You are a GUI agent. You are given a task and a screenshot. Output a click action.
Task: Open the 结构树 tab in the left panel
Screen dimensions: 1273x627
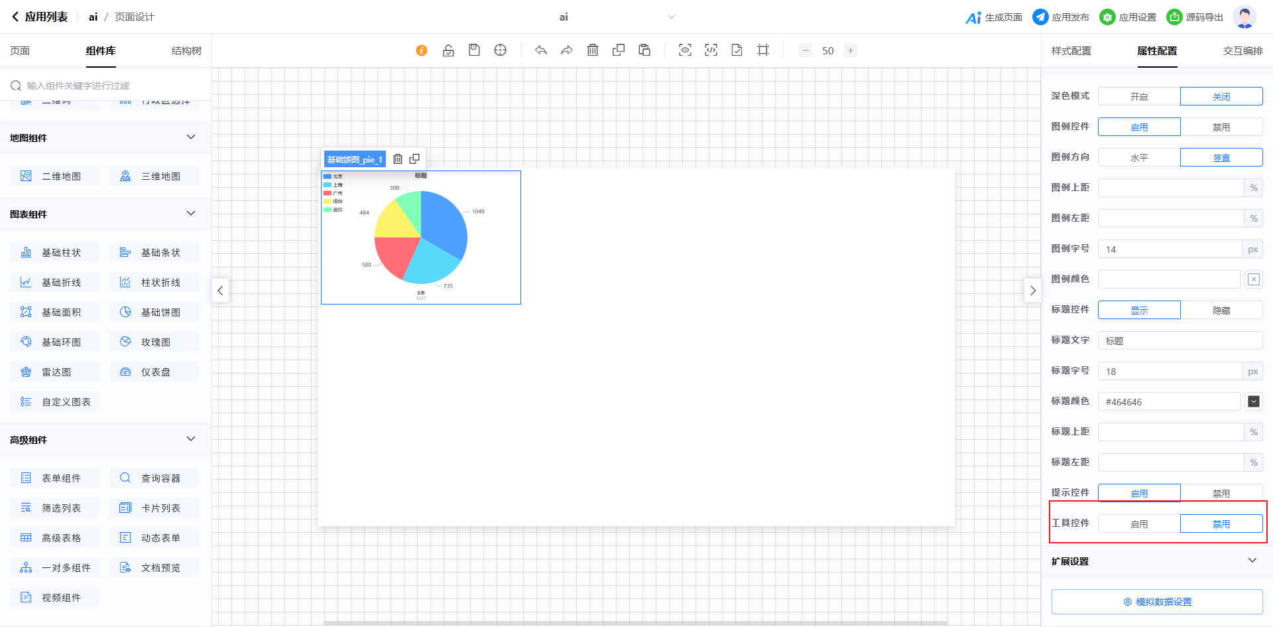(186, 51)
